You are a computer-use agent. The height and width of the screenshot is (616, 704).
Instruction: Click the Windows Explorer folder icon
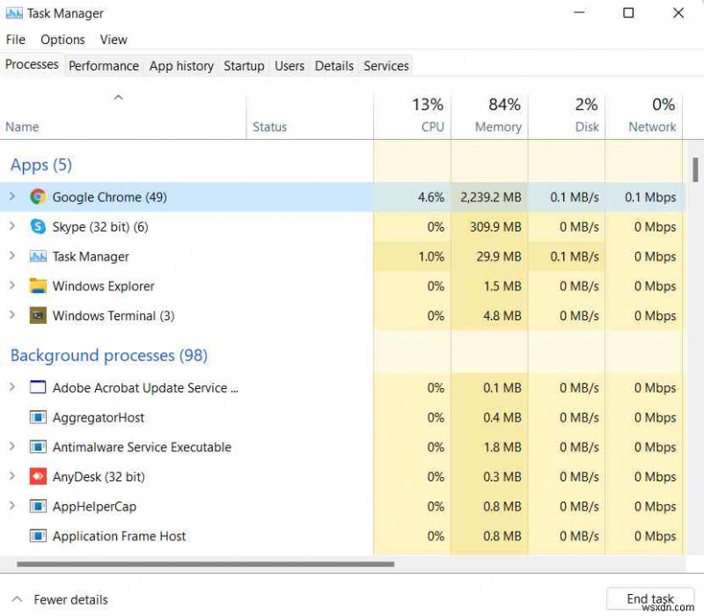click(38, 286)
